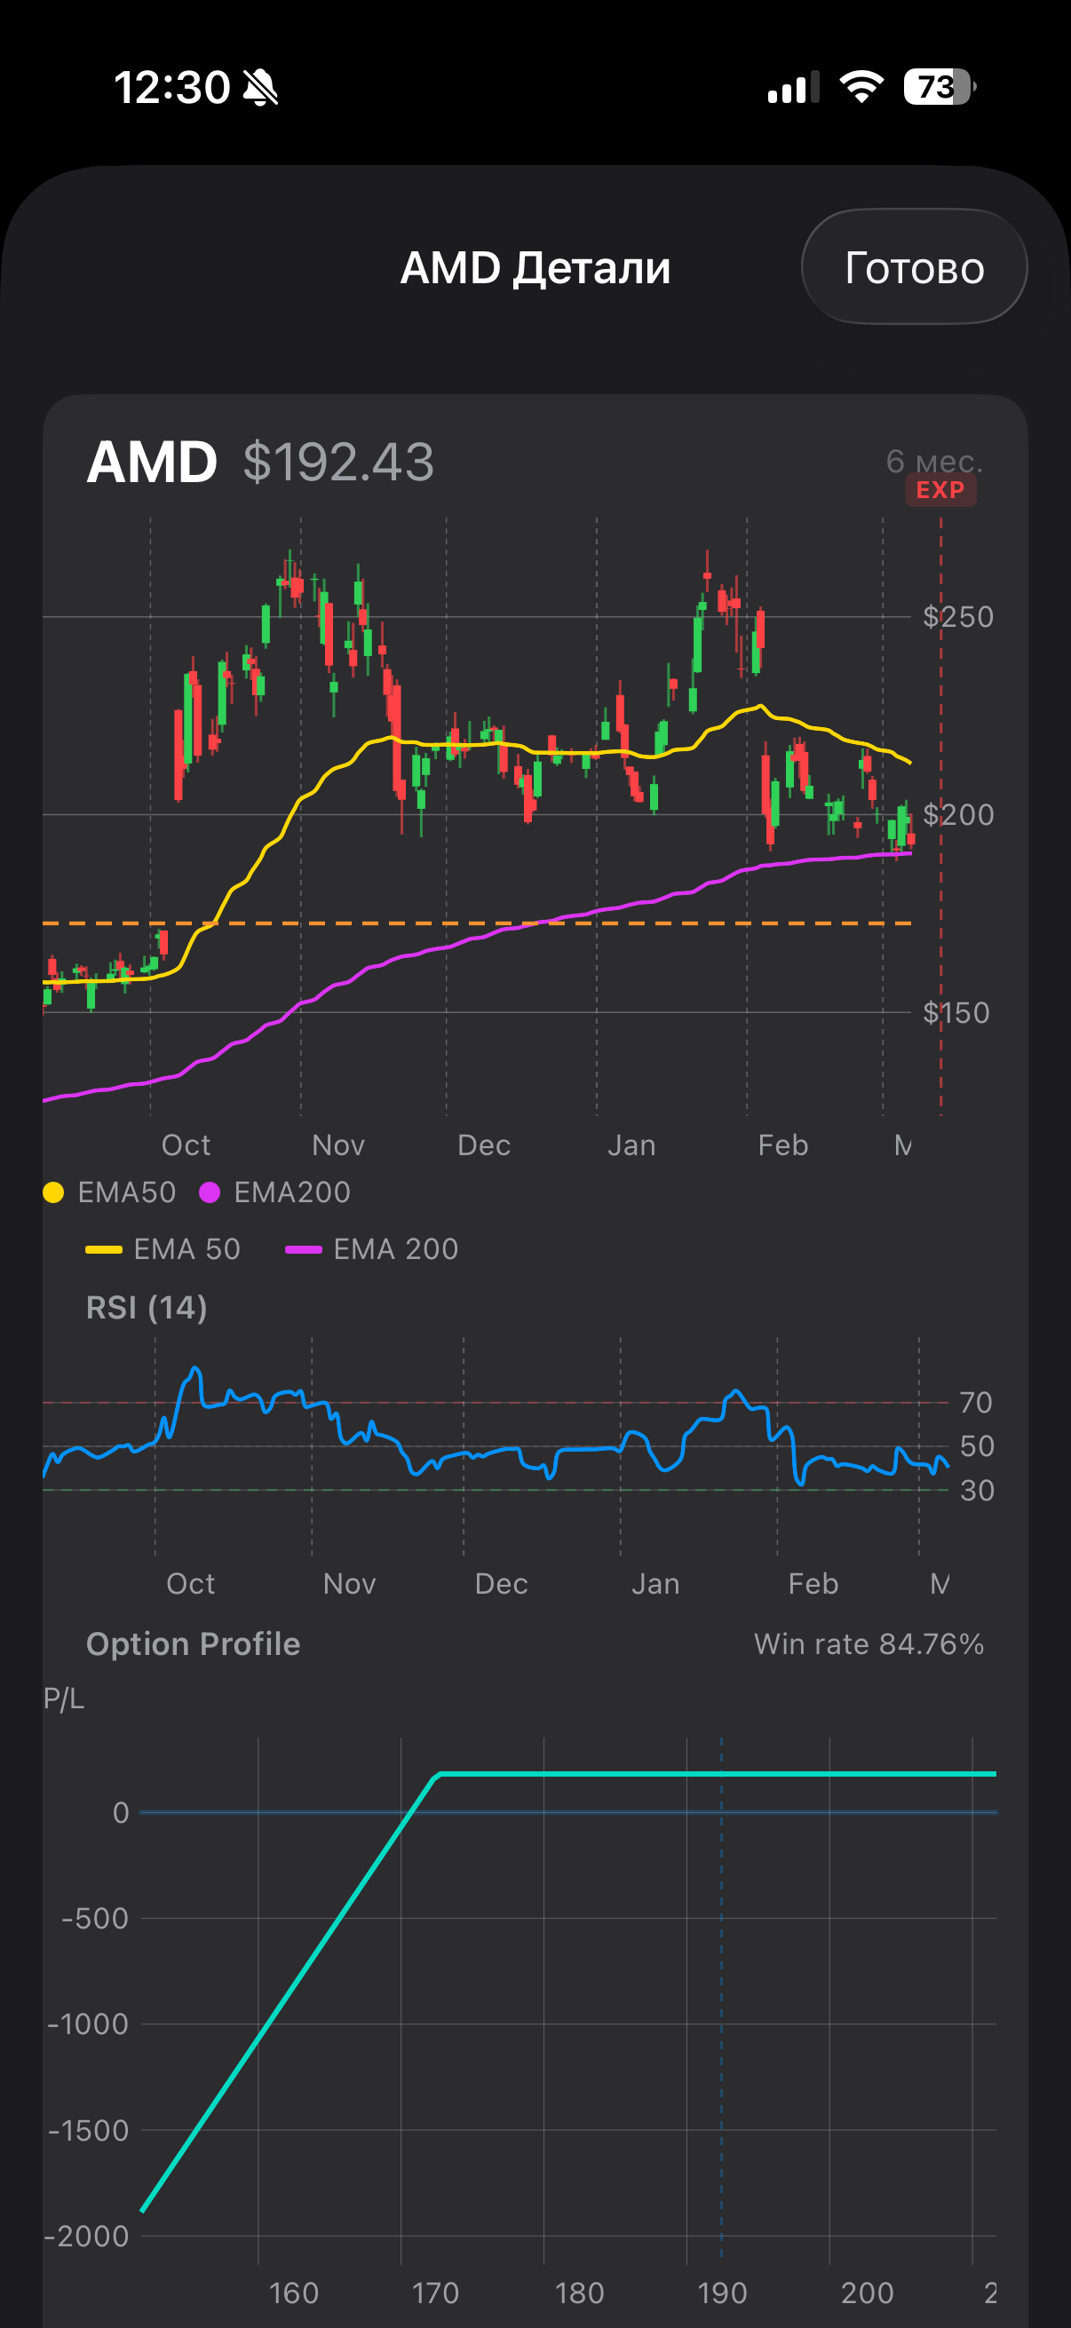Tap the 6 мес. period label
Viewport: 1071px width, 2328px height.
point(933,461)
